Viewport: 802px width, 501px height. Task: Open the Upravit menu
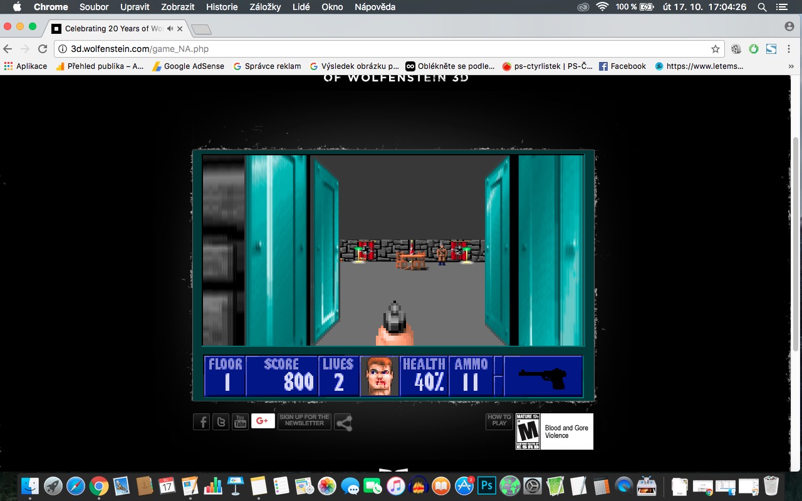pyautogui.click(x=135, y=7)
